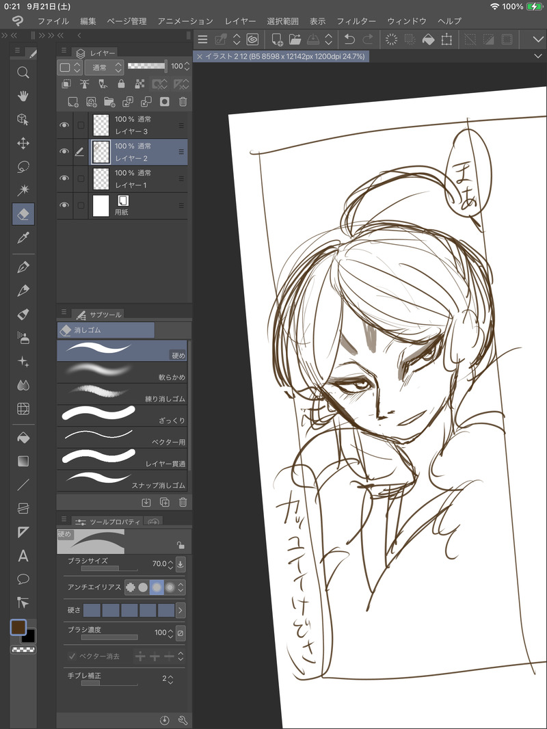Viewport: 547px width, 729px height.
Task: Select the Text tool
Action: (23, 556)
